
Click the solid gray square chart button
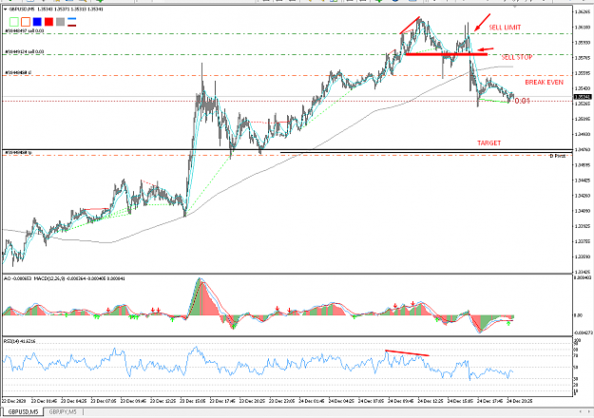click(60, 22)
